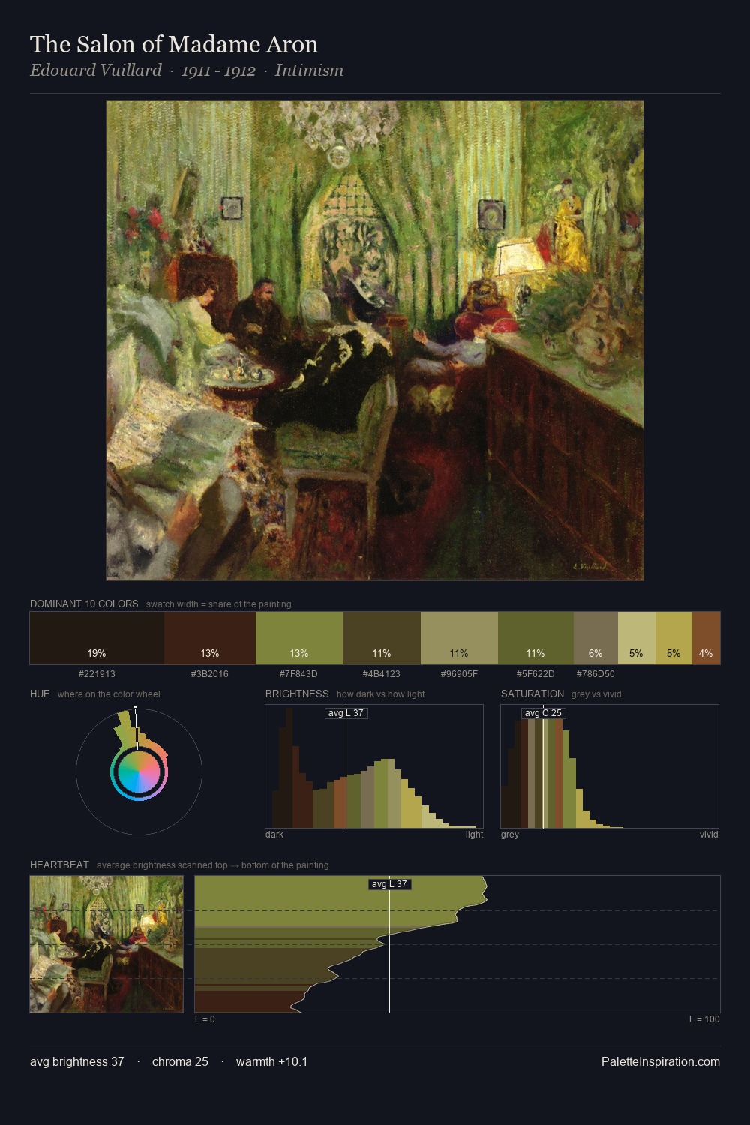Viewport: 750px width, 1125px height.
Task: Click 'avg brightness 37' in footer
Action: tap(77, 1061)
